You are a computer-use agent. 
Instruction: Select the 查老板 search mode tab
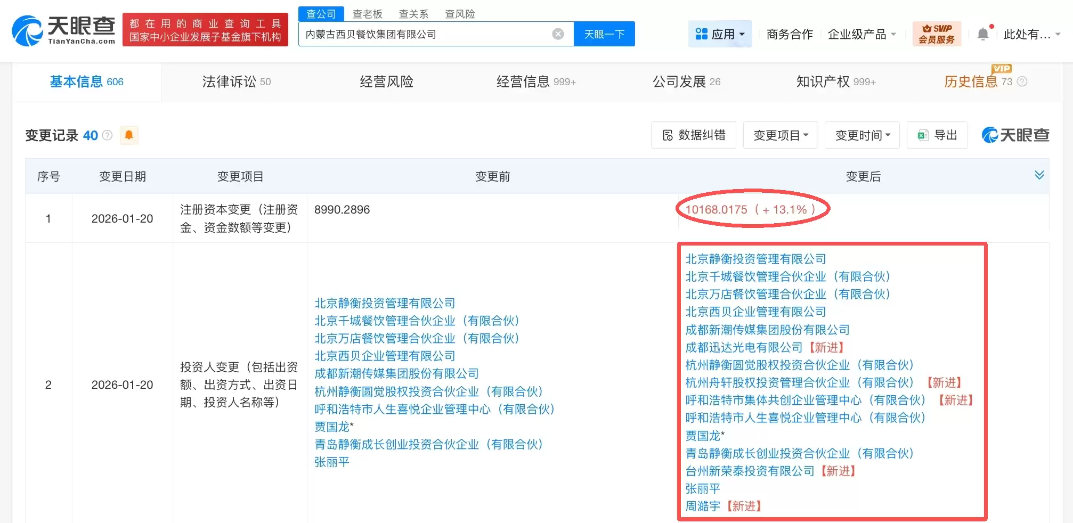pyautogui.click(x=367, y=14)
